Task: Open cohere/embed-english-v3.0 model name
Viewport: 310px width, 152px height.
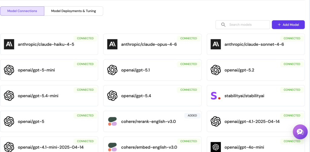Action: click(x=149, y=147)
